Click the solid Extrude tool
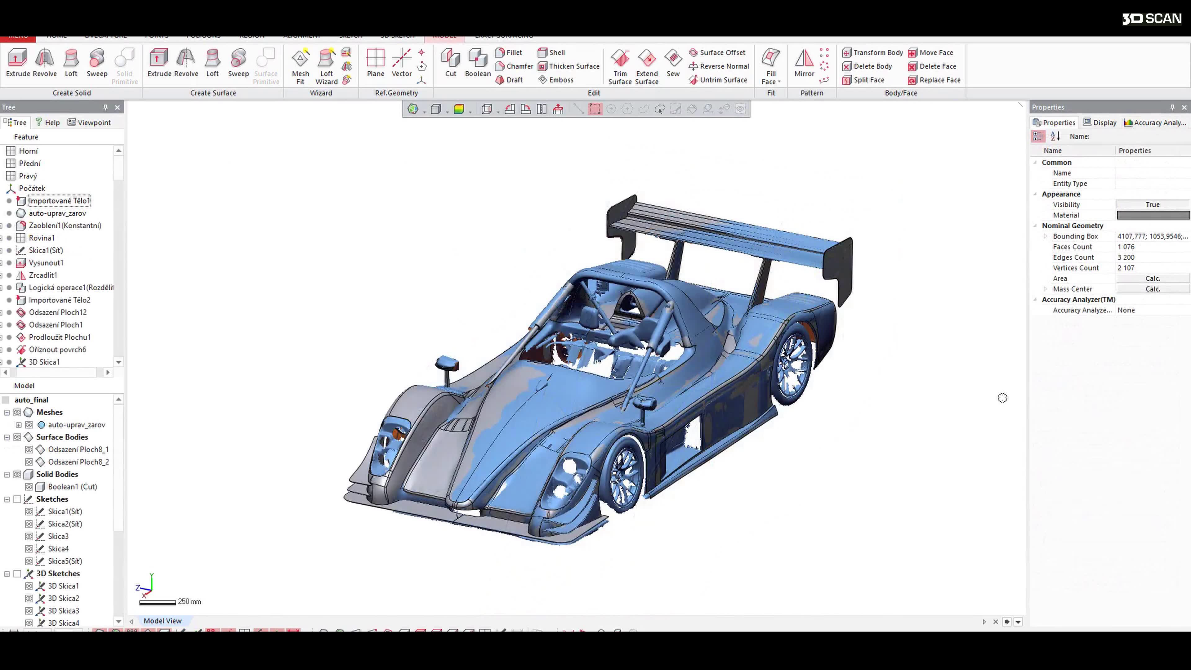Screen dimensions: 1191x670 click(x=18, y=63)
